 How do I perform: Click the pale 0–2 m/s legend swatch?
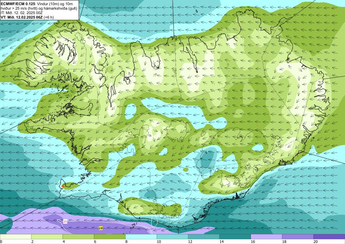[x=16, y=236]
